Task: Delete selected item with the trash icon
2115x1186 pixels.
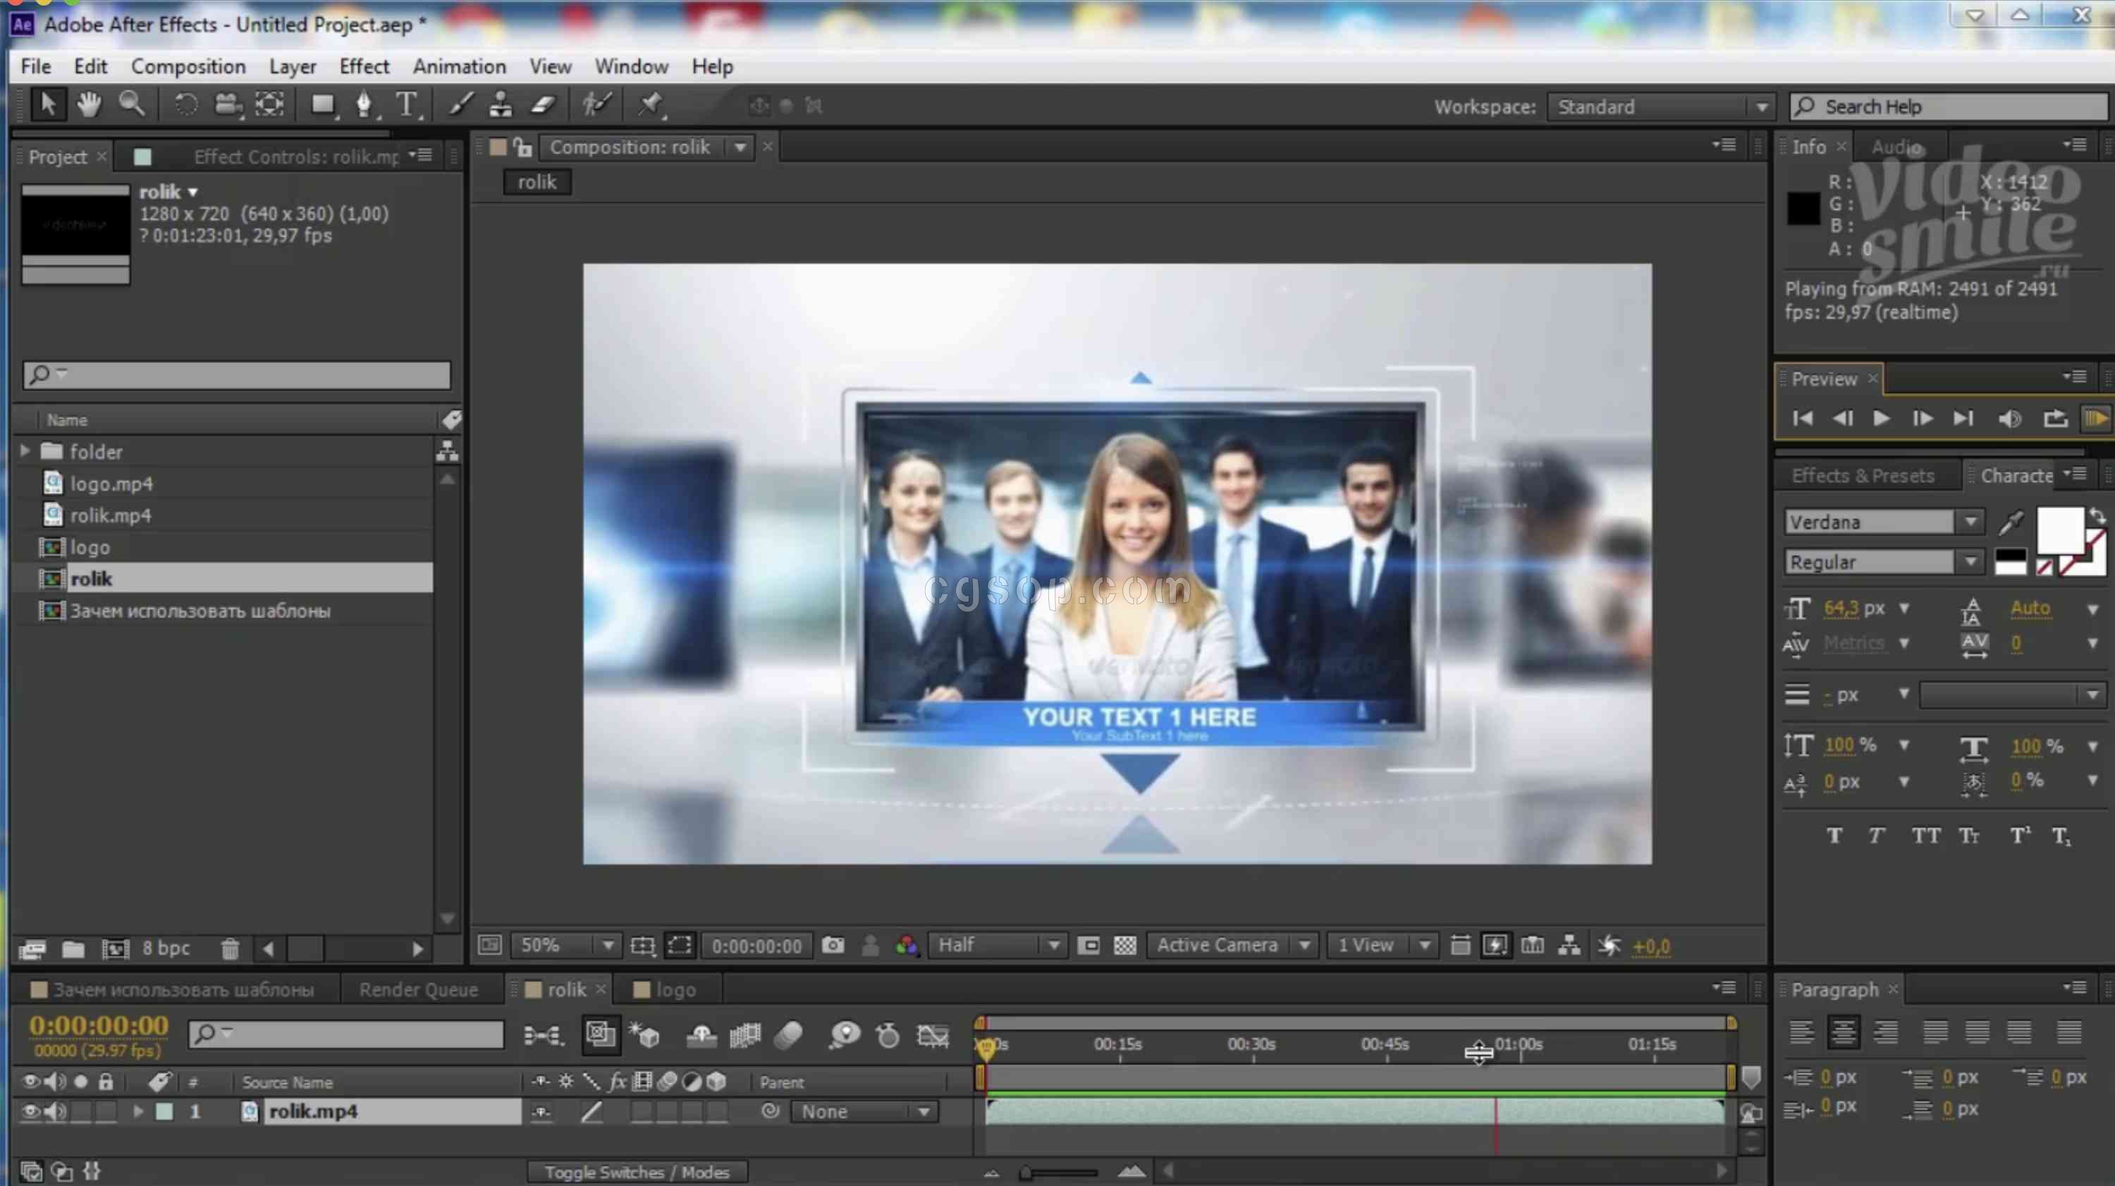Action: [x=230, y=948]
